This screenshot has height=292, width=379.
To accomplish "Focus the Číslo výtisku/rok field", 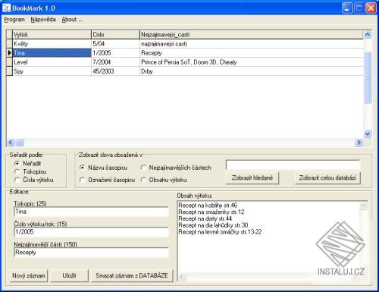I will [x=91, y=232].
